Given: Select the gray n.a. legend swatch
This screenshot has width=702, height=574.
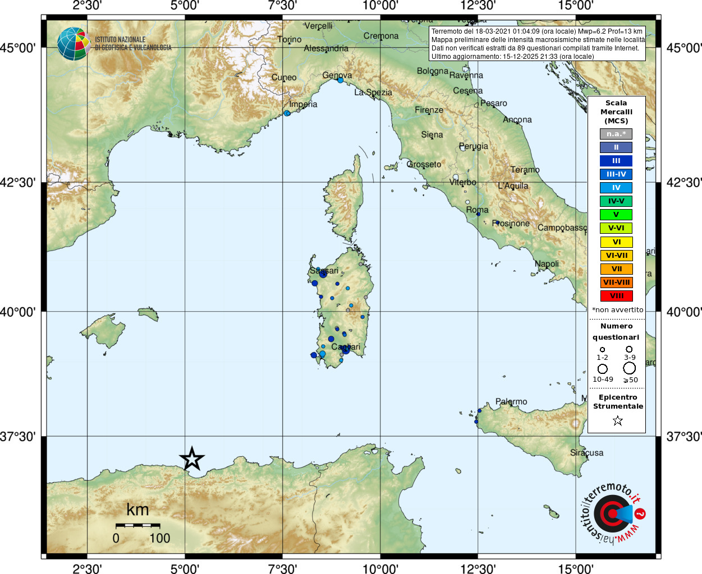Looking at the screenshot, I should pos(616,134).
